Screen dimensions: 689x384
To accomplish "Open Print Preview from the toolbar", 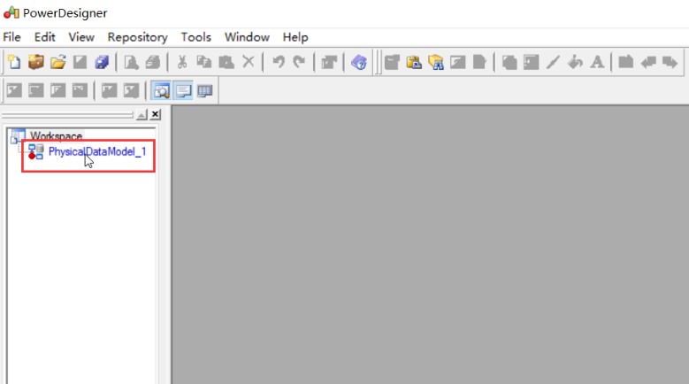I will (x=131, y=63).
